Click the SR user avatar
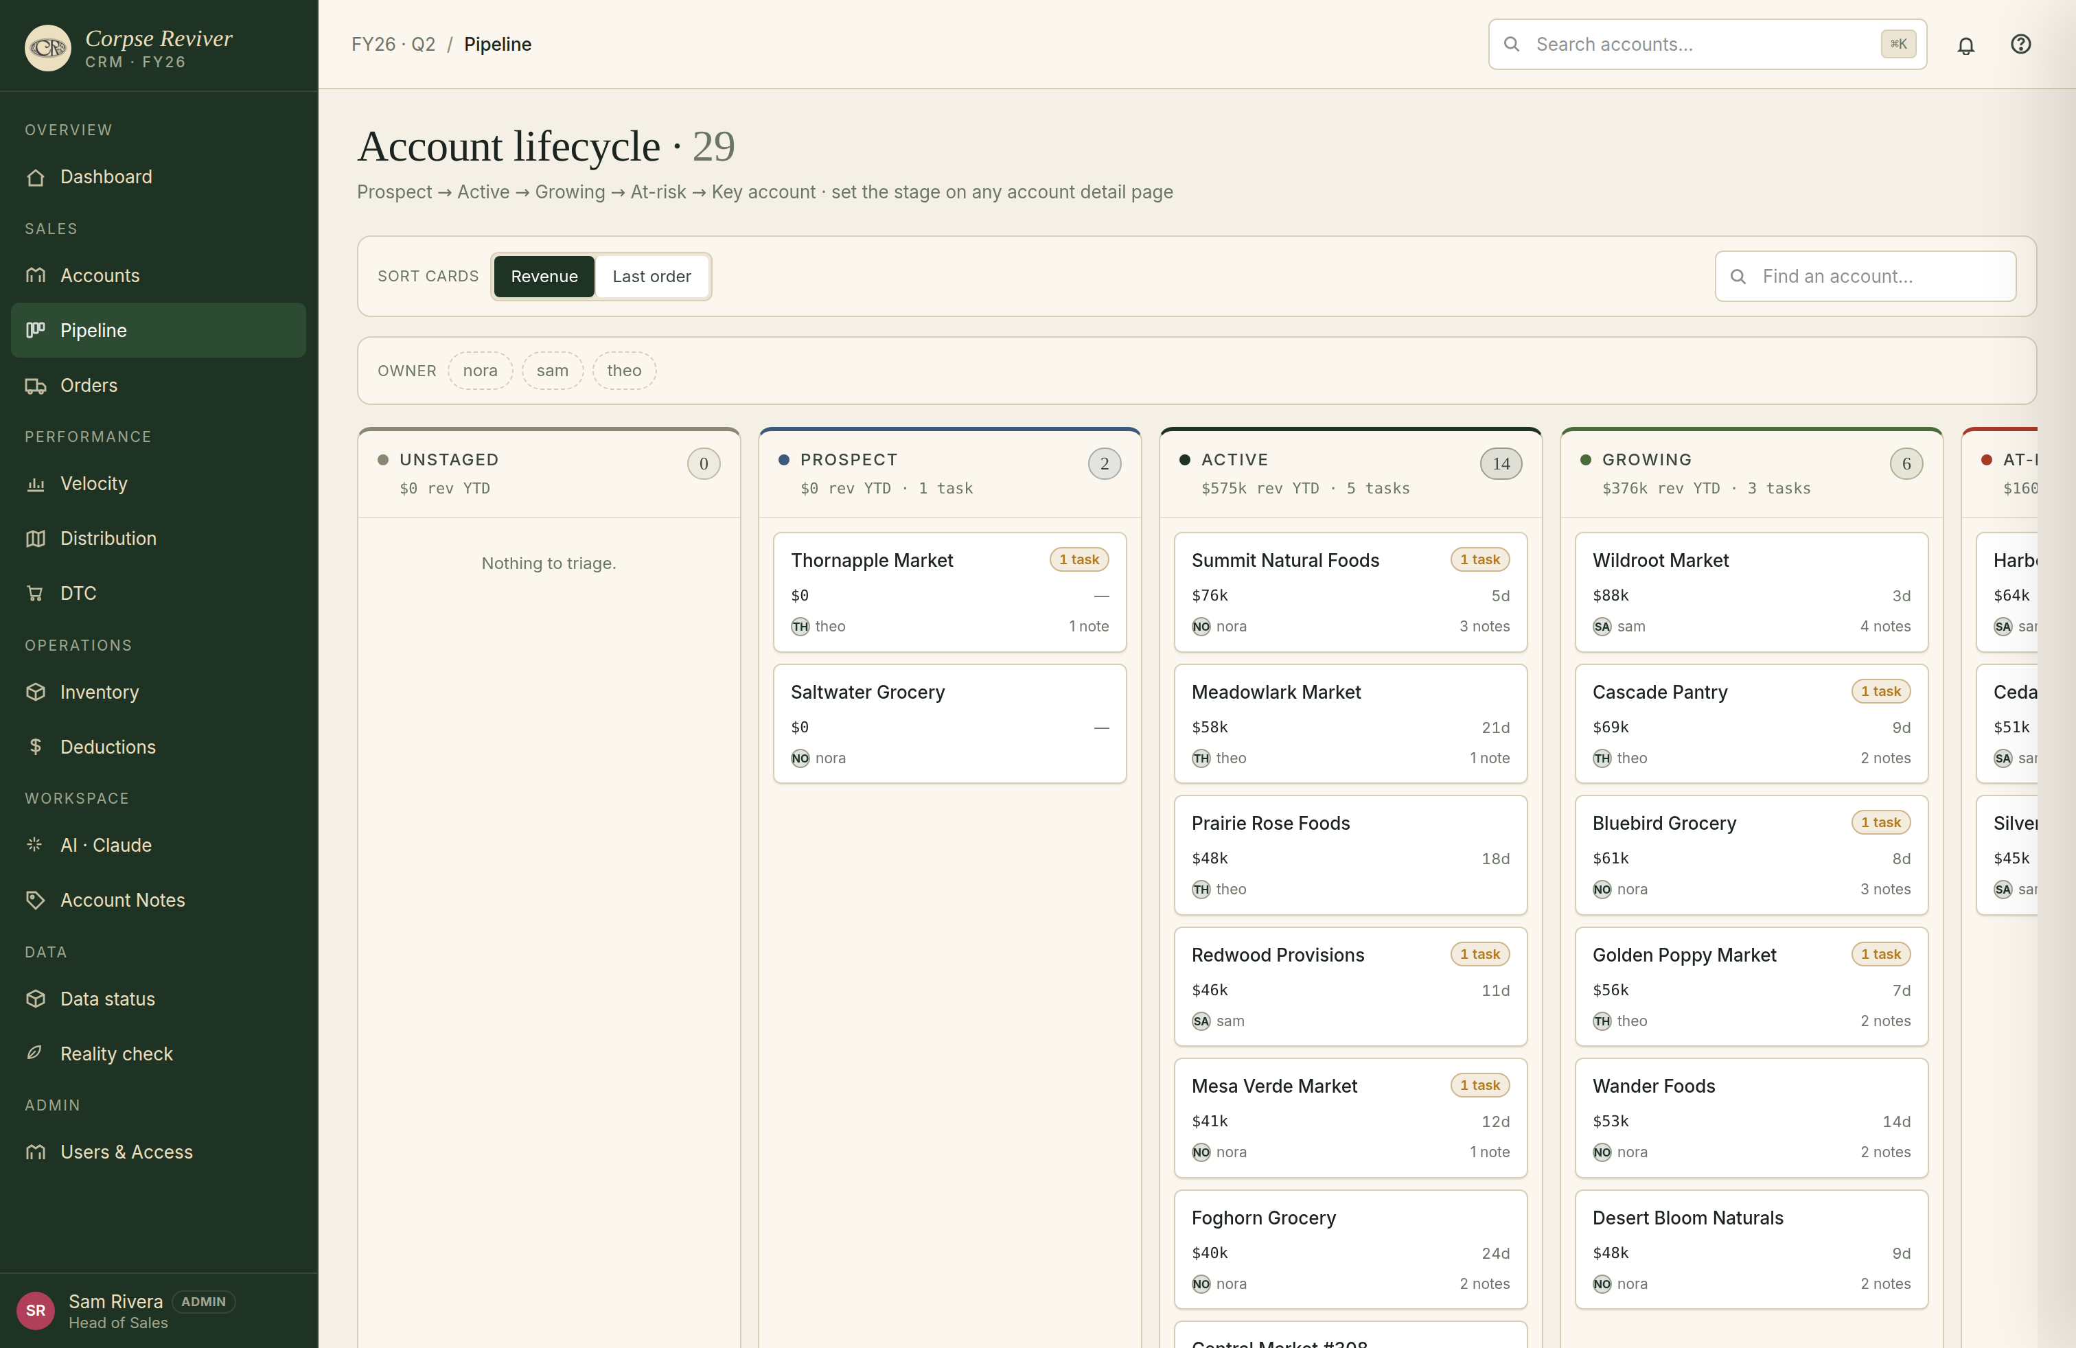Viewport: 2076px width, 1348px height. pyautogui.click(x=36, y=1310)
